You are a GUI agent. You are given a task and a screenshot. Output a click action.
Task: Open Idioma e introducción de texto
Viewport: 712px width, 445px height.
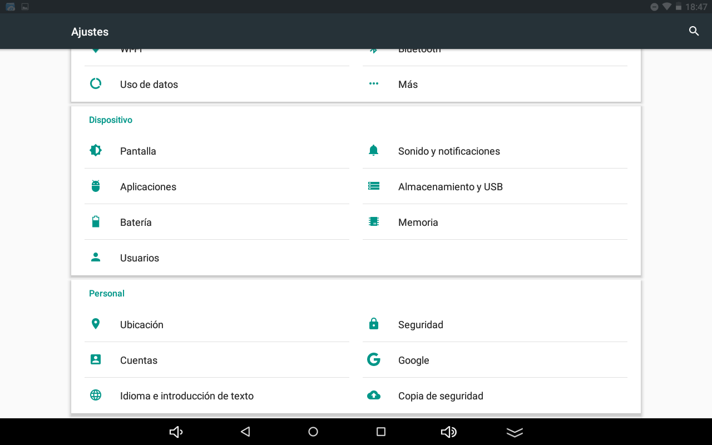click(217, 395)
